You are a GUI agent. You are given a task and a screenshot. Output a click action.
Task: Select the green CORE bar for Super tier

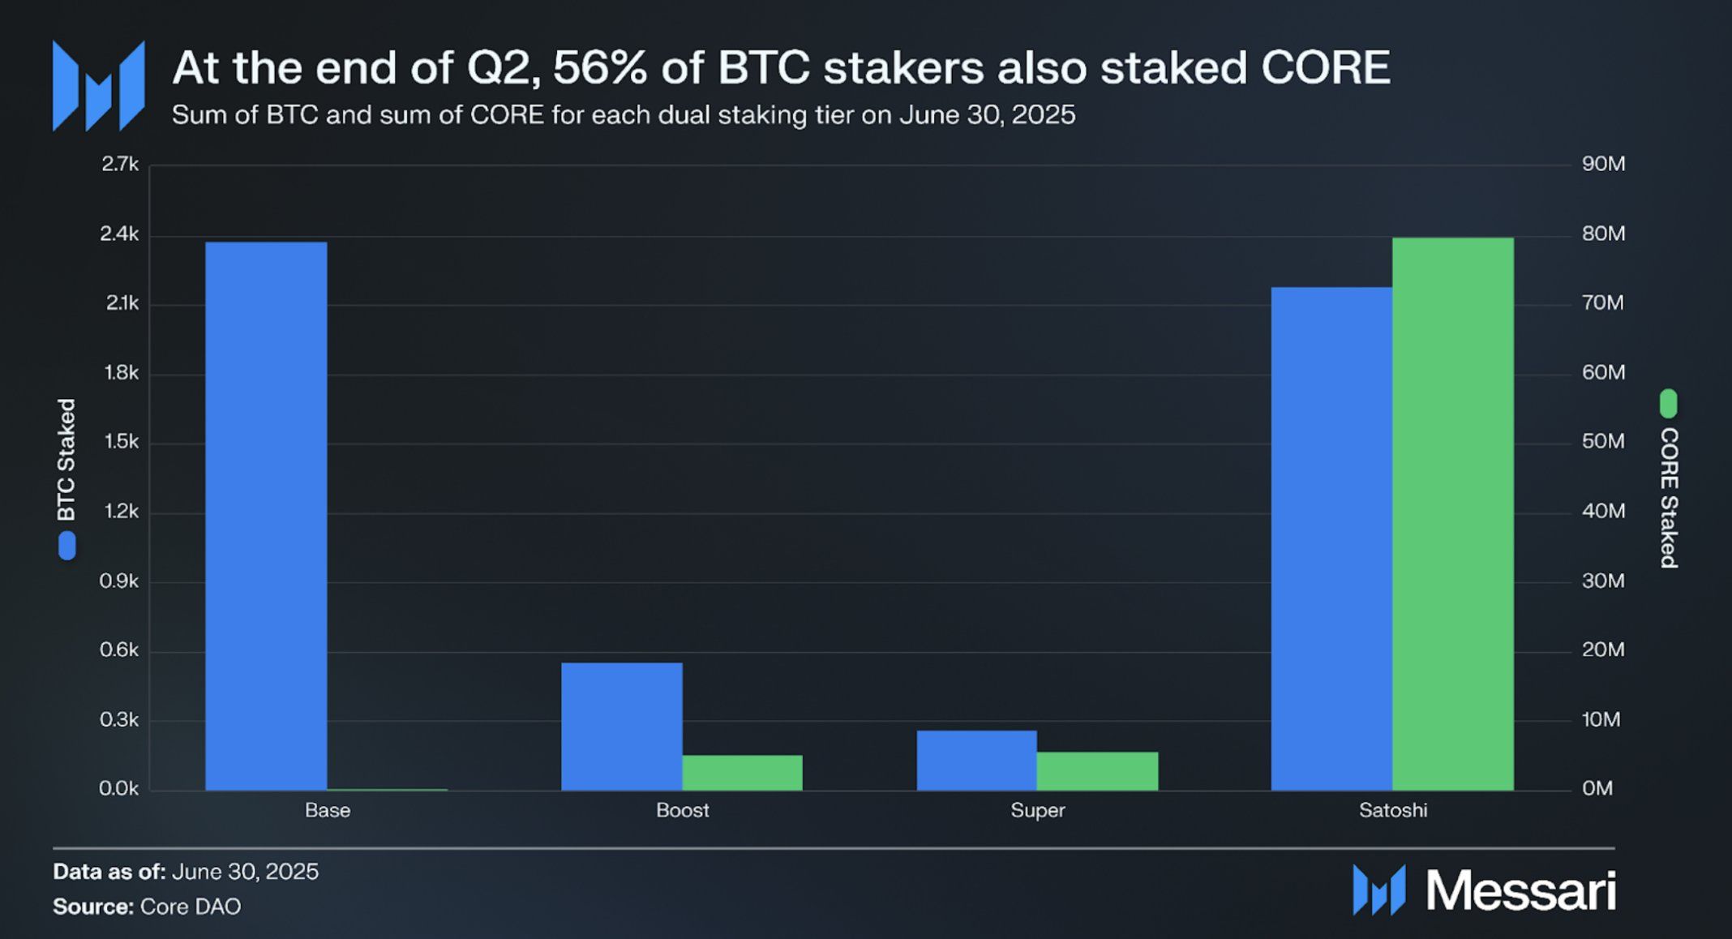(1097, 770)
